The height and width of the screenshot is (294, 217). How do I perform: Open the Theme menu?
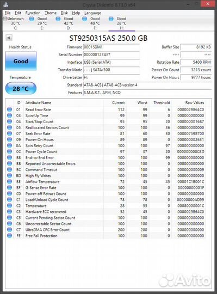point(51,13)
